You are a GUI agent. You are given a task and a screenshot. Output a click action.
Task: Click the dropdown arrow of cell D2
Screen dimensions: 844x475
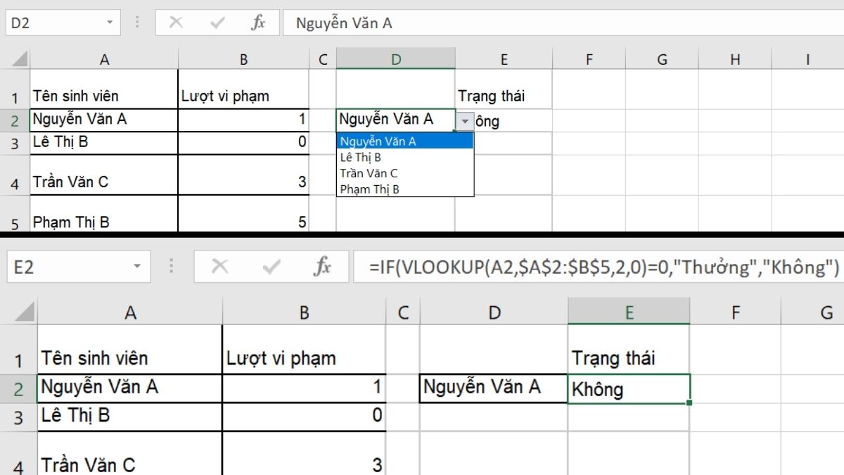464,121
